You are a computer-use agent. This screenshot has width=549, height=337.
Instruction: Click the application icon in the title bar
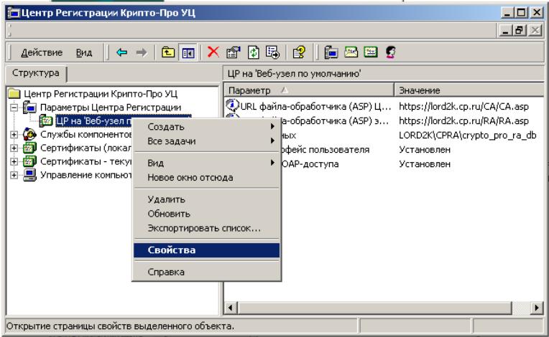click(14, 13)
